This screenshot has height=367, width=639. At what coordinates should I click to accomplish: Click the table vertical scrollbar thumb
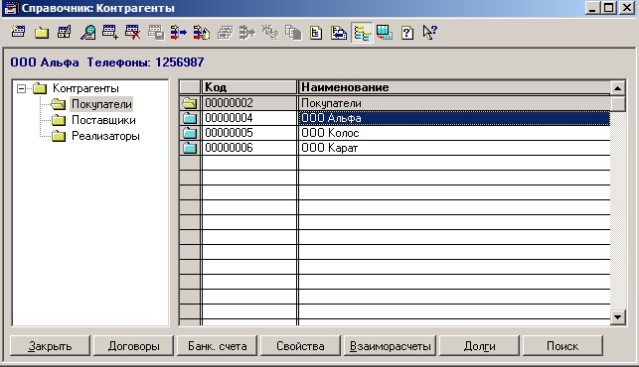click(618, 103)
